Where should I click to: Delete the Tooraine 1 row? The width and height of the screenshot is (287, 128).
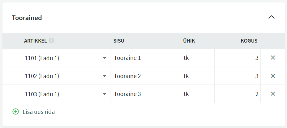[273, 58]
